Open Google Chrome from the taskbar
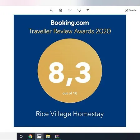The width and height of the screenshot is (140, 140). click(x=30, y=136)
